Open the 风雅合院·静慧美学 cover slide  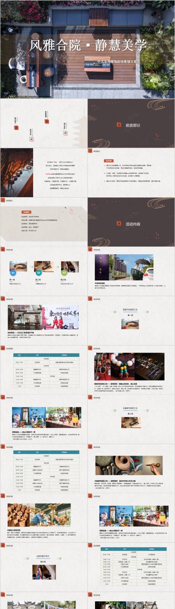[87, 49]
